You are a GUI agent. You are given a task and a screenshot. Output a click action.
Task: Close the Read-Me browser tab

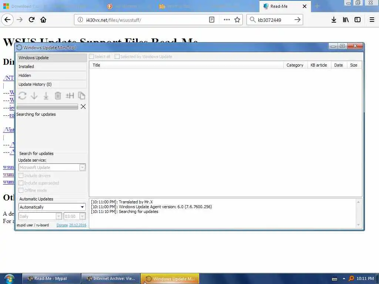coord(305,6)
